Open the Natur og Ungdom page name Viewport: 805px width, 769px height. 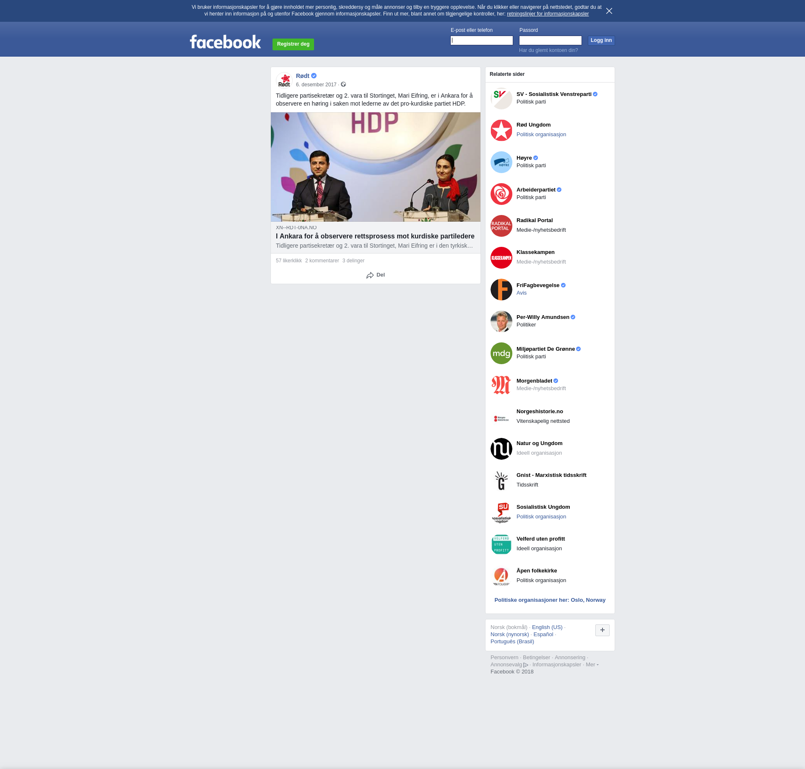[x=540, y=443]
